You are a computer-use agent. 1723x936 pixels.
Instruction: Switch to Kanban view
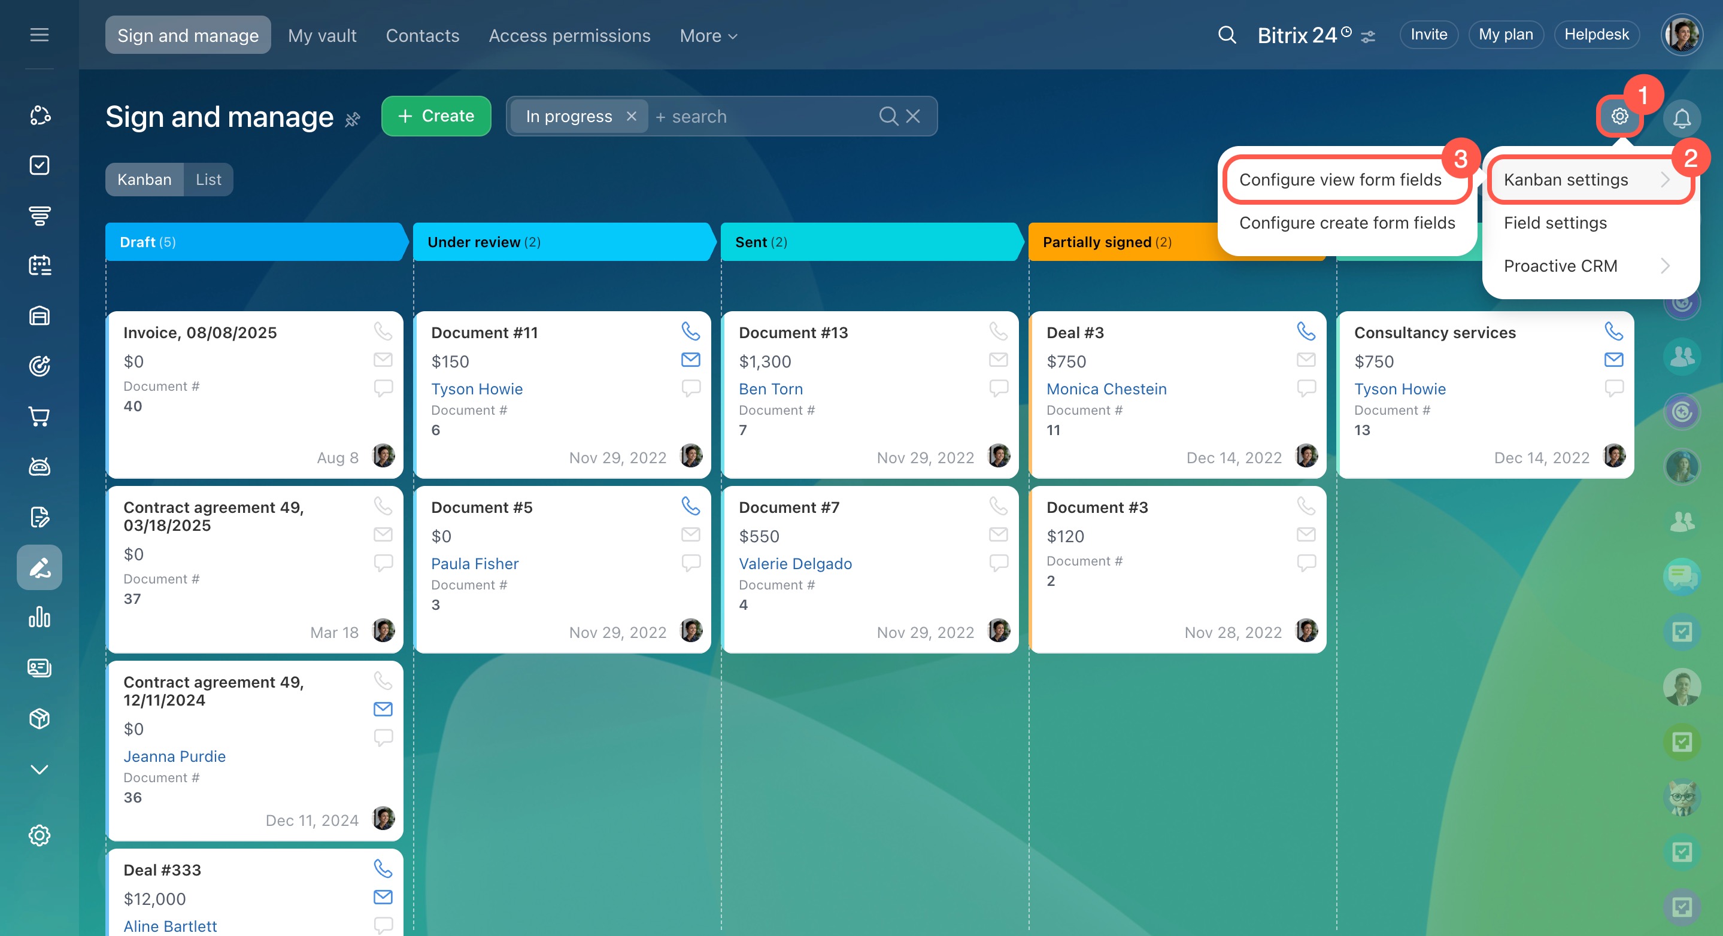144,179
